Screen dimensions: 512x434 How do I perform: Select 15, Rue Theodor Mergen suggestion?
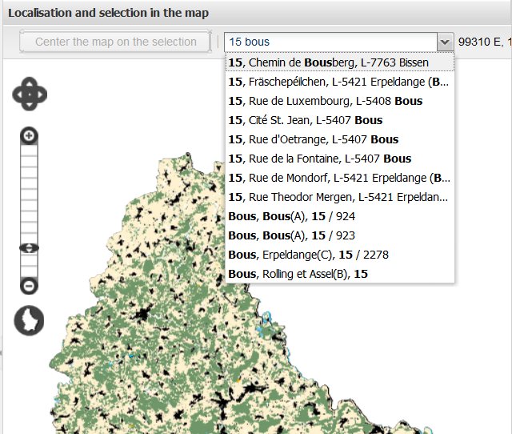[338, 197]
